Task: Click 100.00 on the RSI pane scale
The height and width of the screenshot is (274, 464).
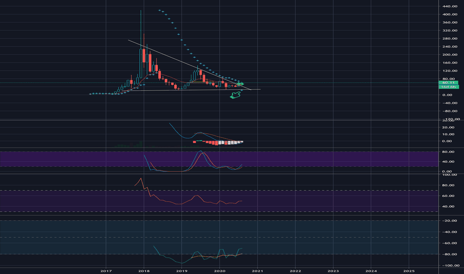Action: click(x=450, y=175)
